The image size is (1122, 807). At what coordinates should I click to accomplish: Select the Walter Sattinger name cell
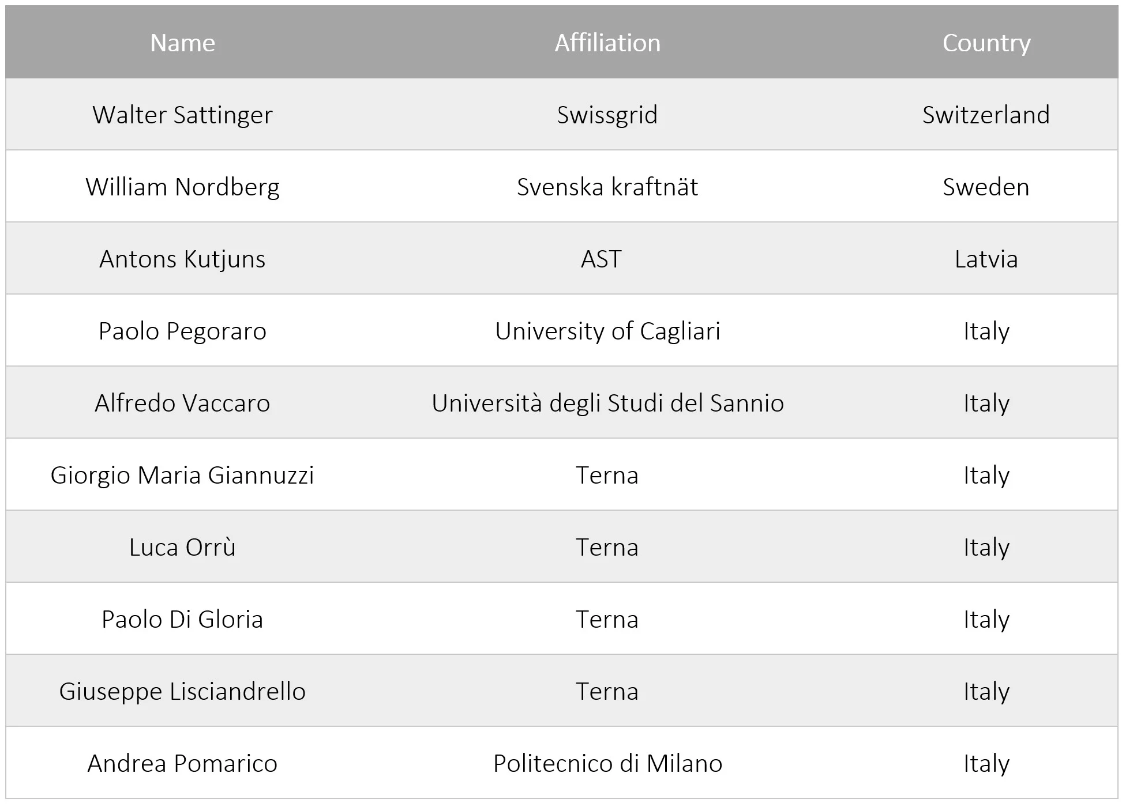tap(182, 115)
